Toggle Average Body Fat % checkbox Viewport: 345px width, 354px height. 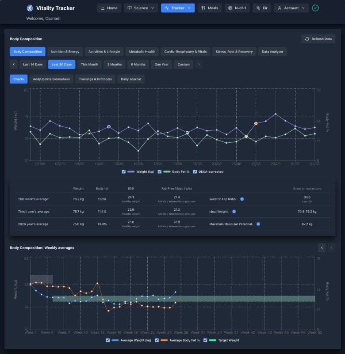tap(157, 340)
